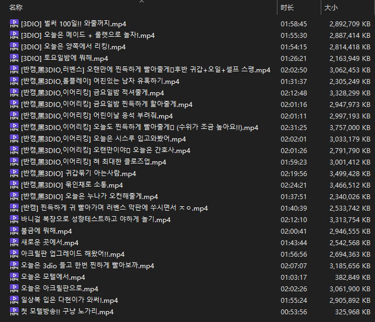This screenshot has height=322, width=375.
Task: Click MP4 icon of the 01:40:39 file
Action: point(14,208)
